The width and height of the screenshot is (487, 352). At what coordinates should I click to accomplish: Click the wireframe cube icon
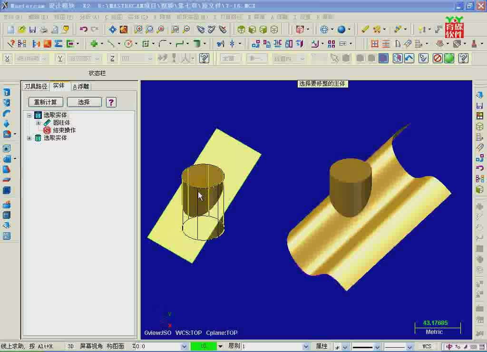(x=274, y=29)
